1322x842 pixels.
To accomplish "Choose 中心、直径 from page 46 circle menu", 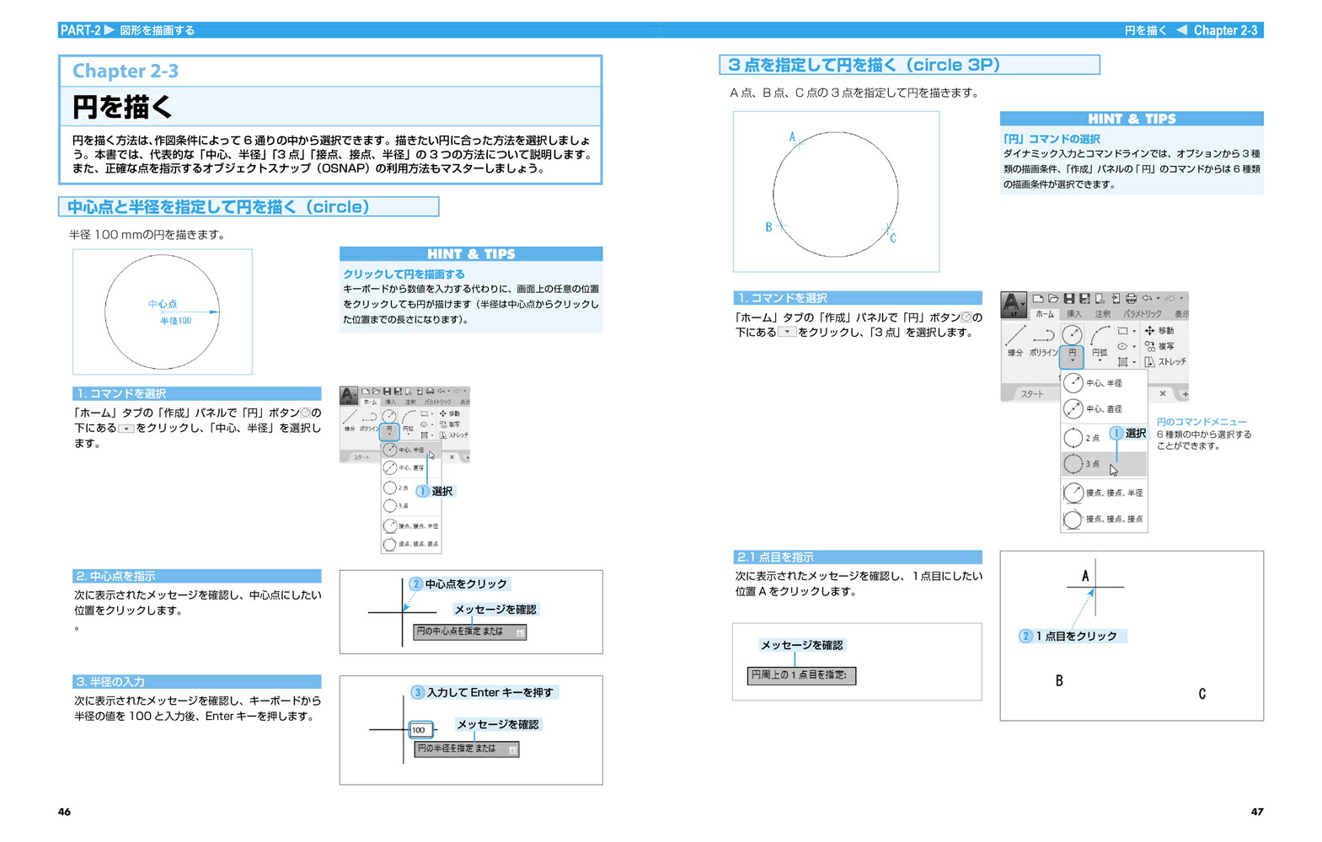I will coord(411,467).
